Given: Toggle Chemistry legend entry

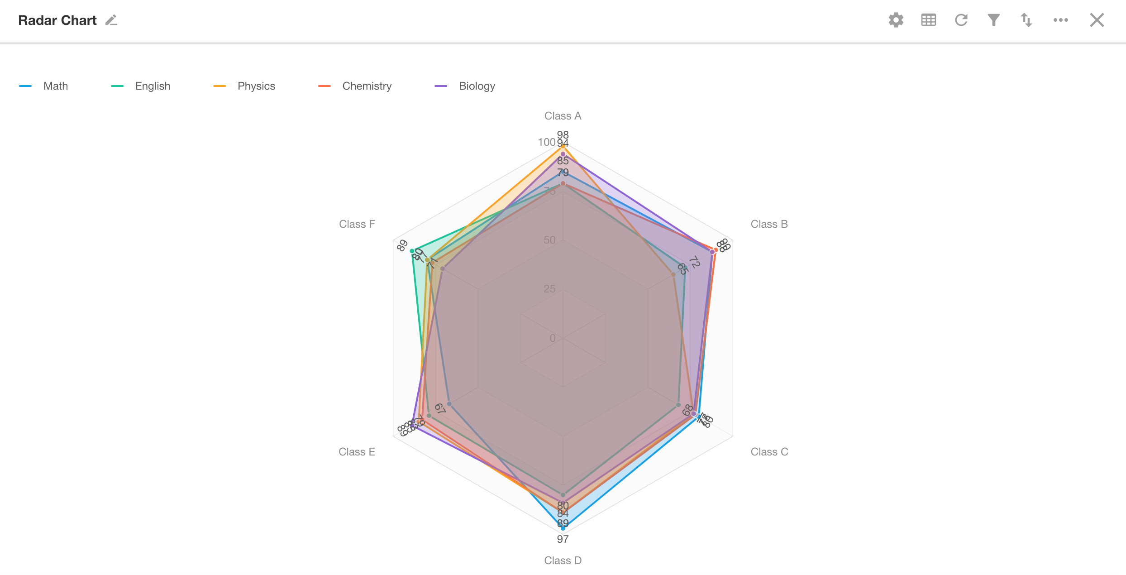Looking at the screenshot, I should tap(367, 86).
